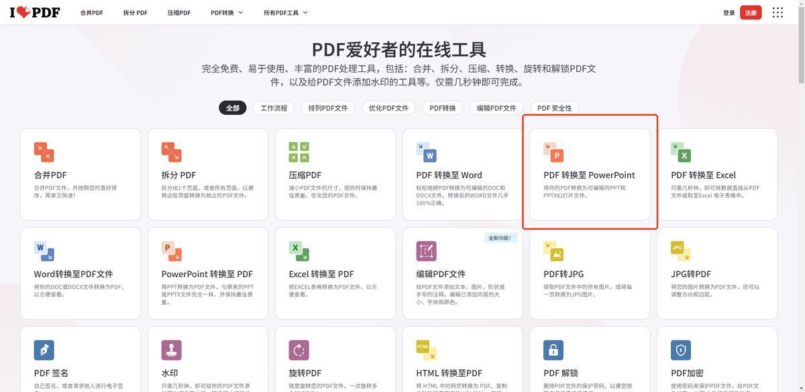Click the PDF转JPG icon

click(553, 251)
